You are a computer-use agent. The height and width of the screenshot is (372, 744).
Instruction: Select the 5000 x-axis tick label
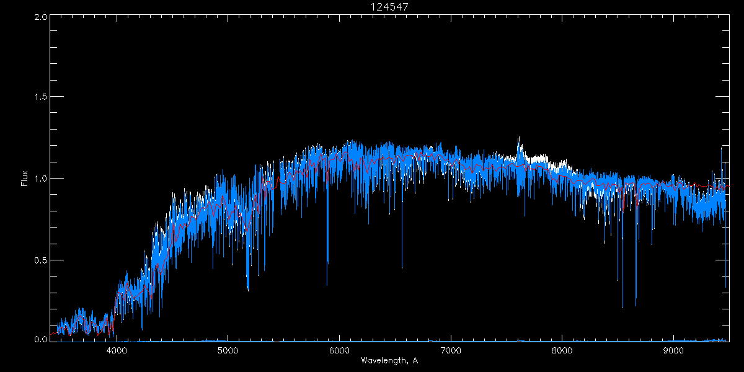click(x=228, y=350)
